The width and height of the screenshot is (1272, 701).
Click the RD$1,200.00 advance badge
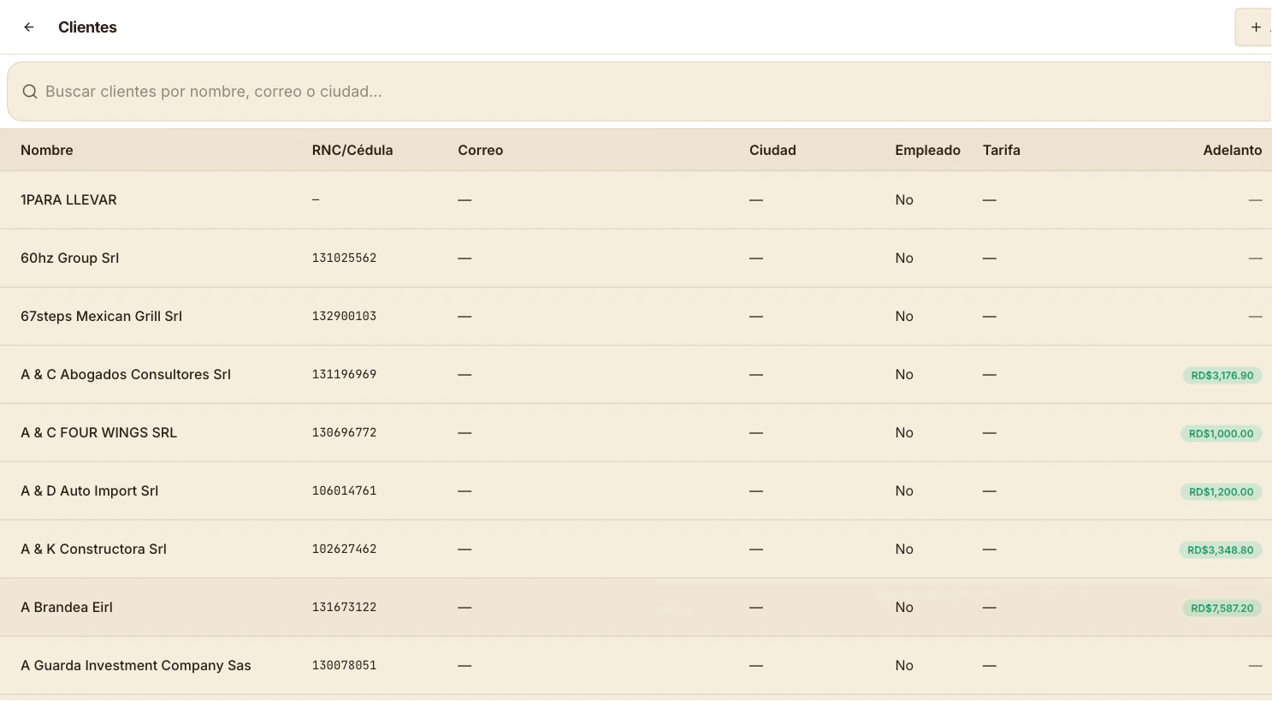(1221, 491)
